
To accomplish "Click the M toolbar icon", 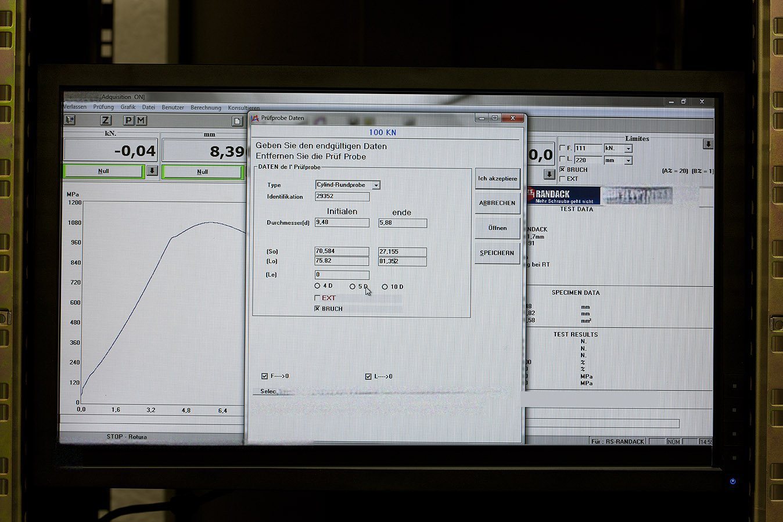I will (x=141, y=120).
